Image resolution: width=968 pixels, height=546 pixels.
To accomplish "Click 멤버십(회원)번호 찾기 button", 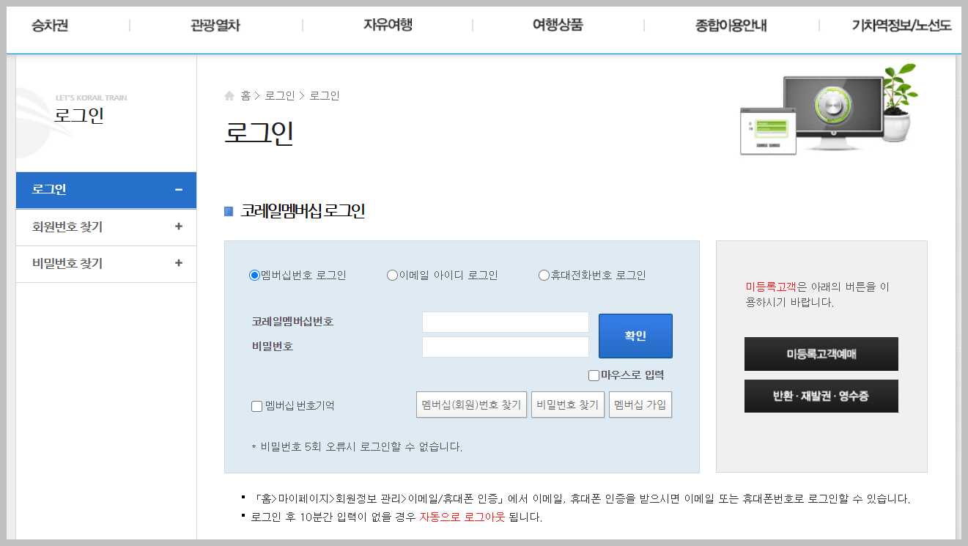I will click(471, 405).
